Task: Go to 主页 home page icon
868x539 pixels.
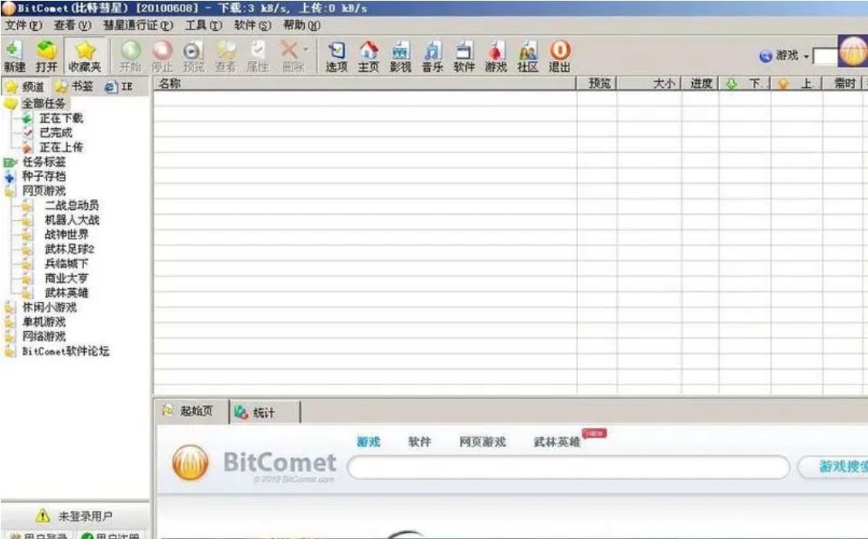Action: click(x=369, y=56)
